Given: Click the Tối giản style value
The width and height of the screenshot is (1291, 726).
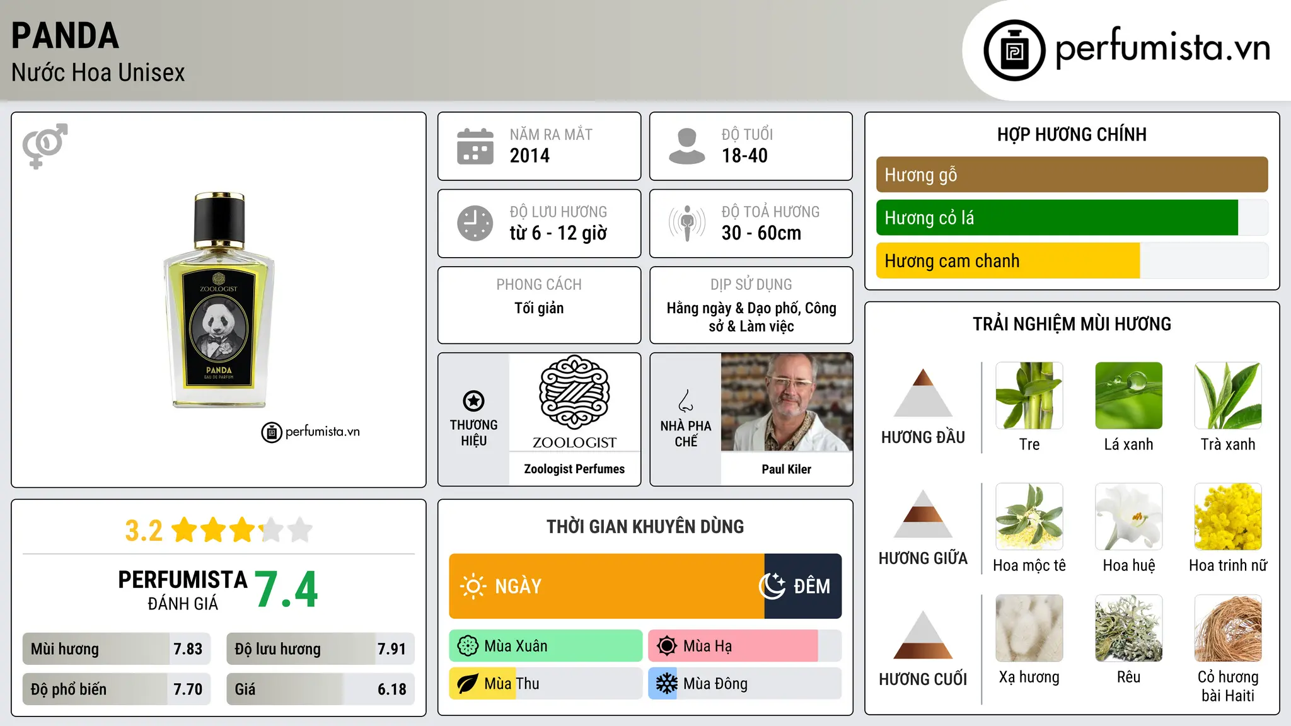Looking at the screenshot, I should [539, 308].
